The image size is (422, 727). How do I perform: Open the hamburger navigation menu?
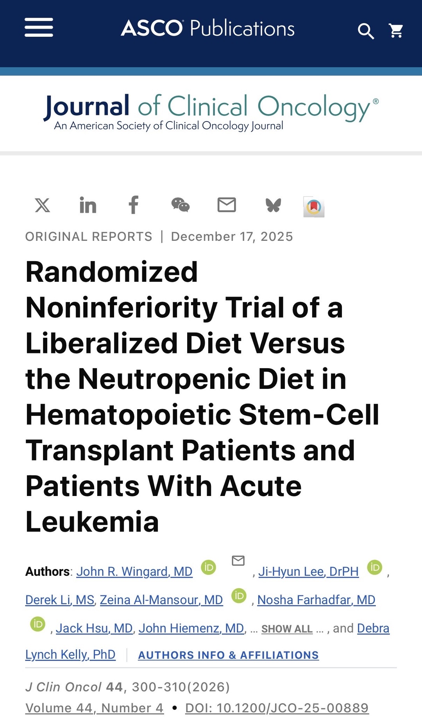[x=39, y=28]
